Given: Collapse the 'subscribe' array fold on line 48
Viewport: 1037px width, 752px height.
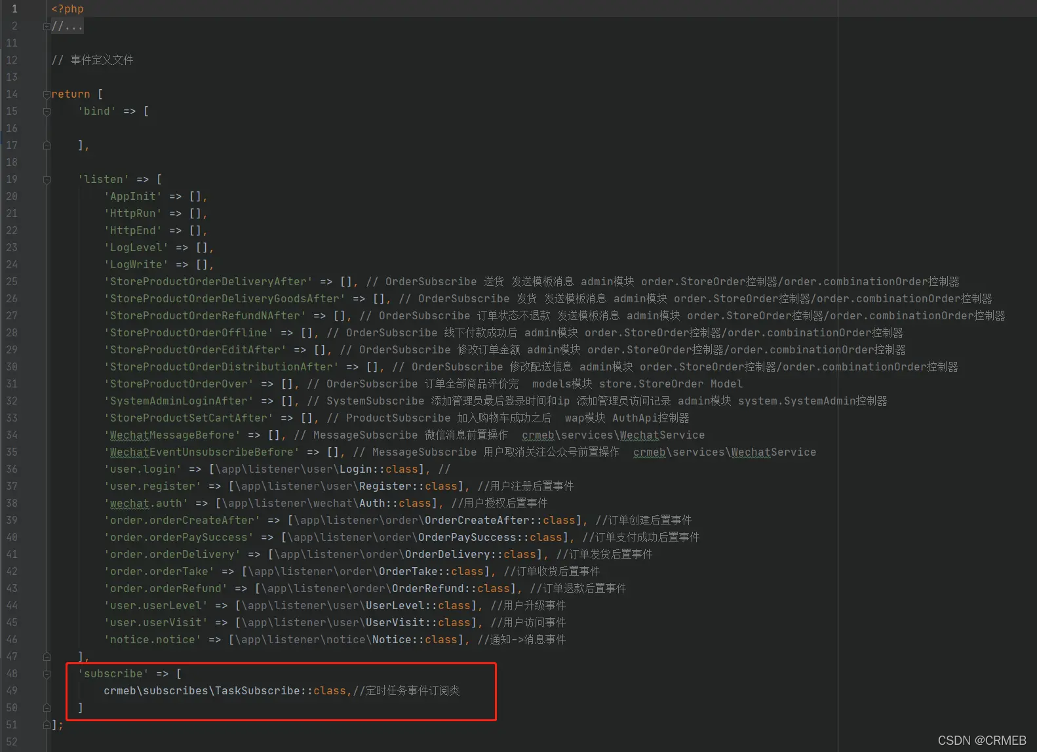Looking at the screenshot, I should 47,674.
